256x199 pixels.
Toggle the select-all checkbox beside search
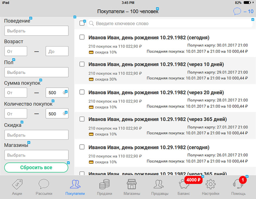[82, 23]
